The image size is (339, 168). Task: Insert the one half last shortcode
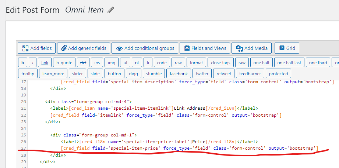(x=289, y=63)
